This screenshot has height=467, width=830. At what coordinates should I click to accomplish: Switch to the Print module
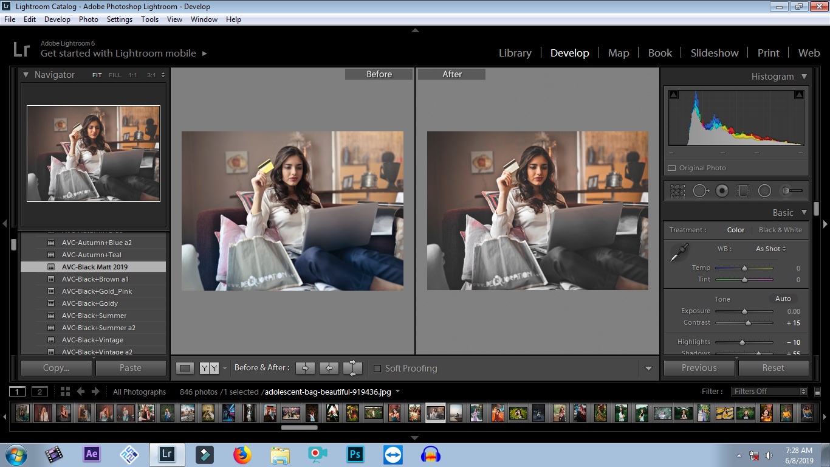click(768, 53)
